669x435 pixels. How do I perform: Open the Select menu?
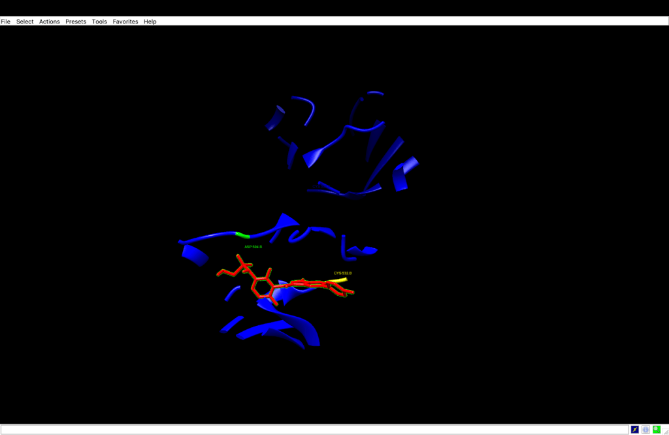pos(25,22)
